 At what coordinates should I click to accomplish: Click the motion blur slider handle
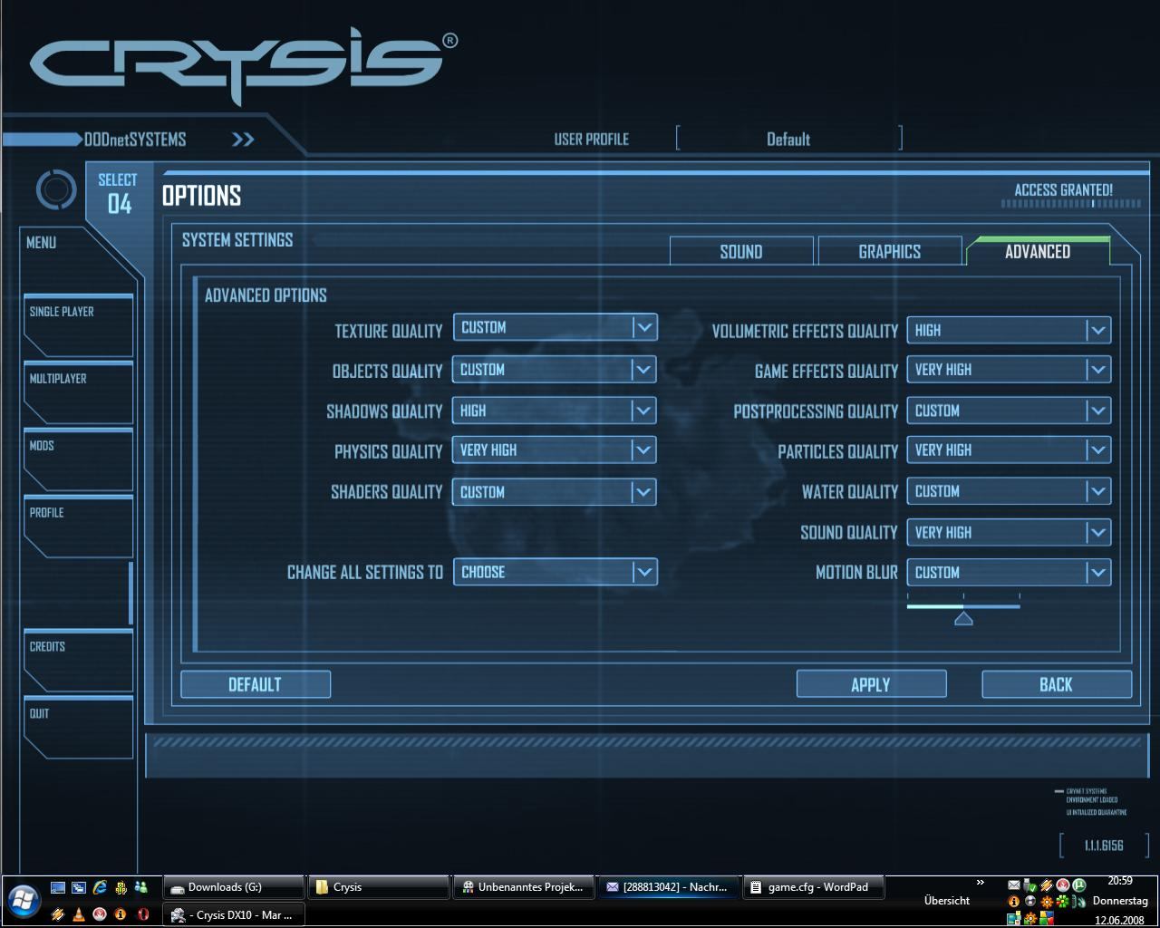[x=963, y=618]
